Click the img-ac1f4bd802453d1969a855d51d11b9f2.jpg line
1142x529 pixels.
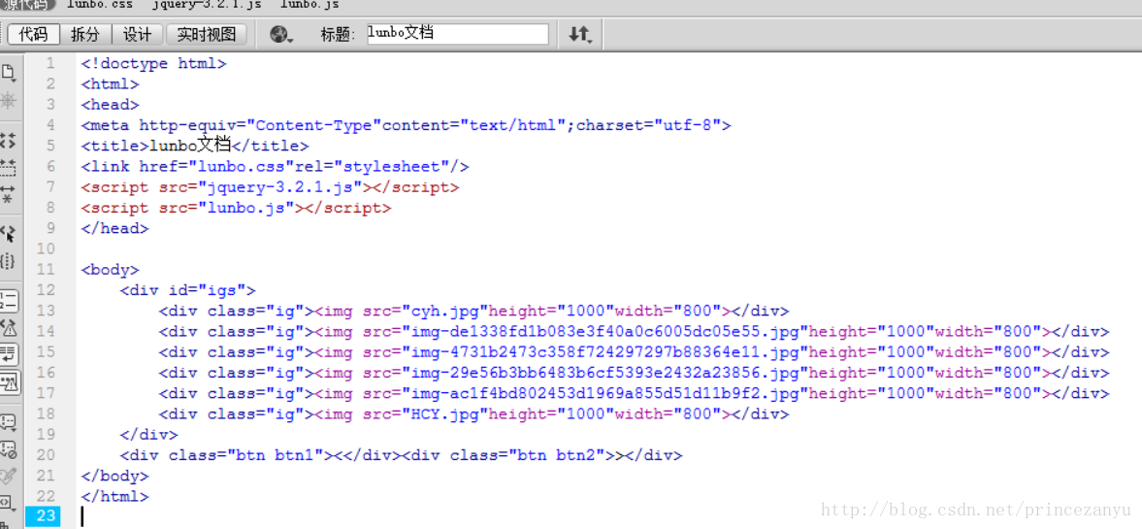635,393
